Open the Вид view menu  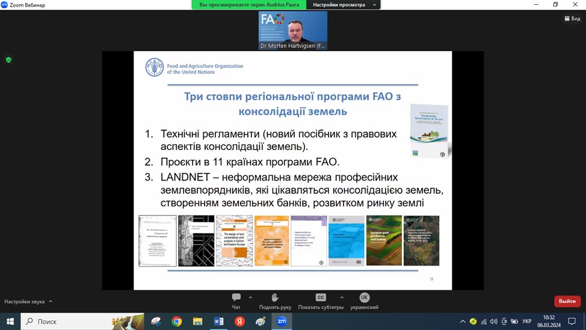(x=572, y=18)
